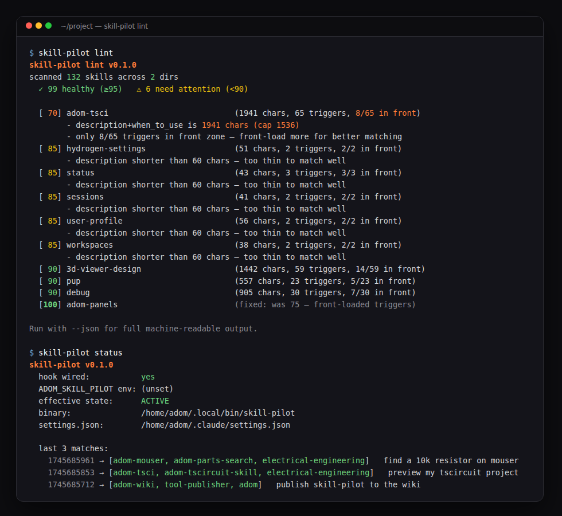Click the orange 'skill-pilot lint v0.1.0' header

(x=83, y=65)
